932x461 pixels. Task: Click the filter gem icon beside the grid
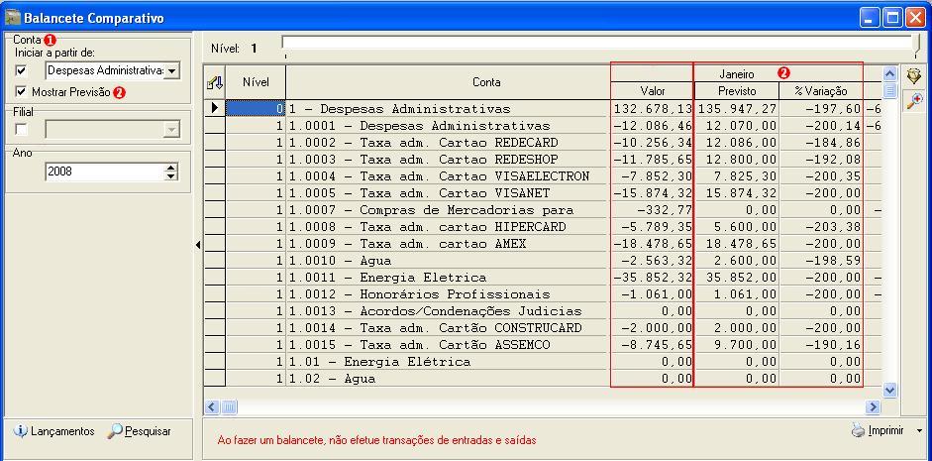point(913,76)
